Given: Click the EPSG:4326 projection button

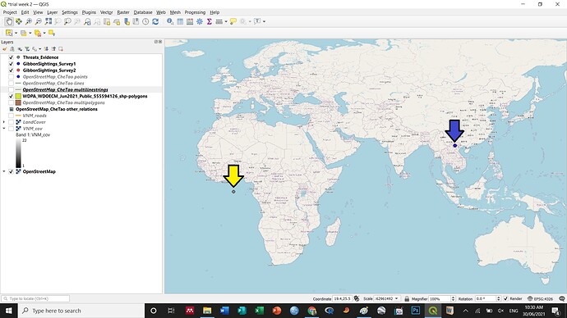Looking at the screenshot, I should pos(541,298).
